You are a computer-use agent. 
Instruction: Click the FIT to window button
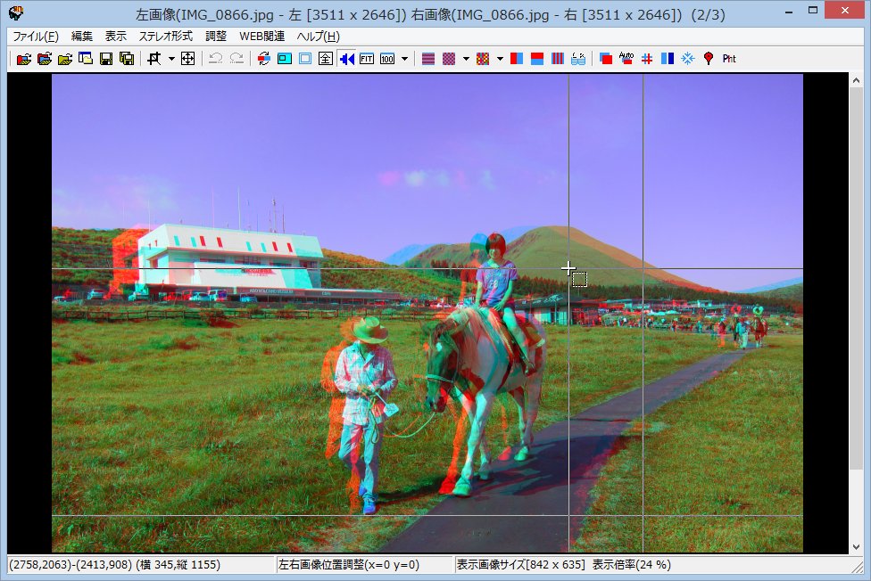point(367,59)
